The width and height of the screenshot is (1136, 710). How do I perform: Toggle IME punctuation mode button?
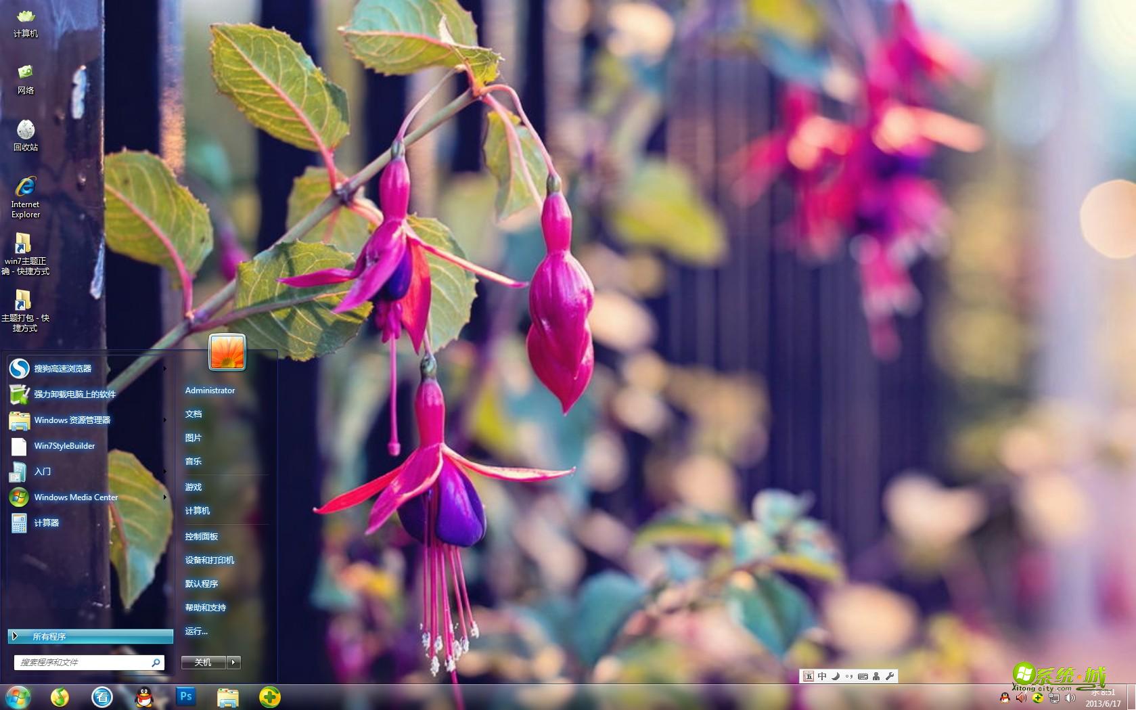tap(849, 676)
